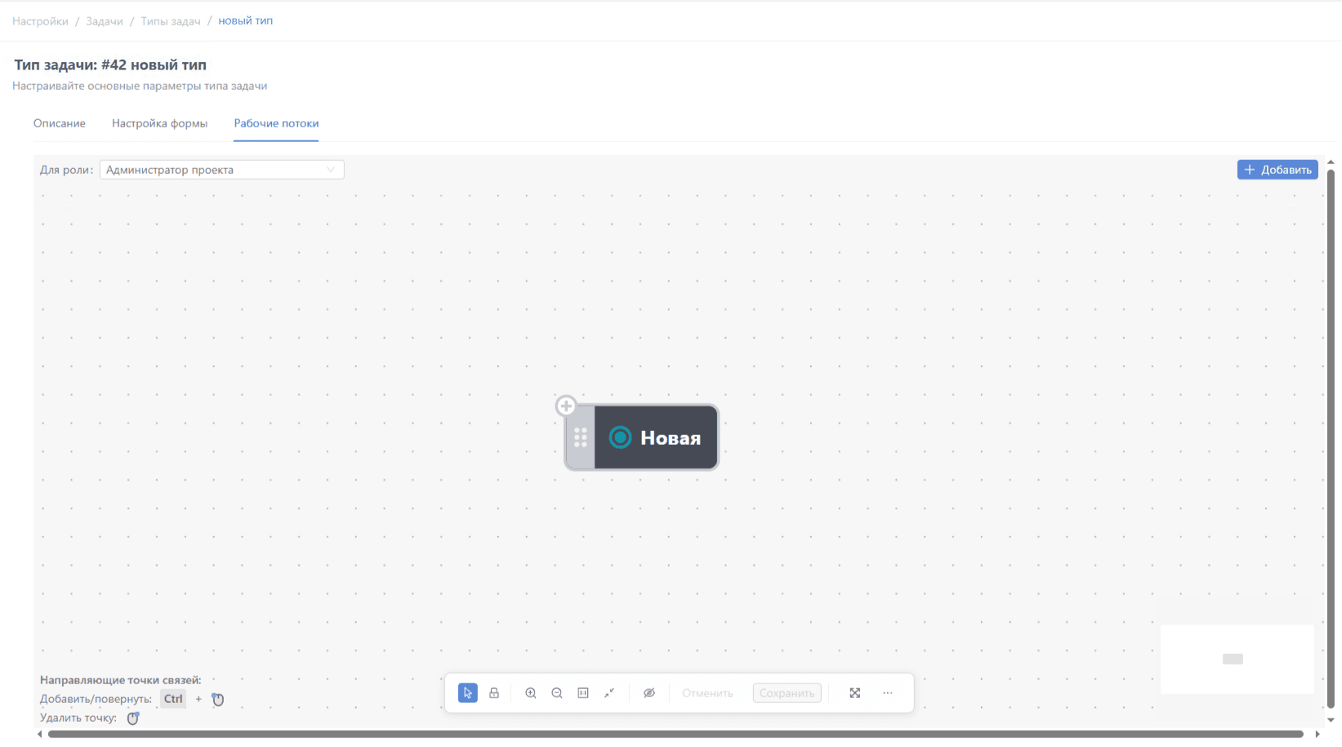The image size is (1342, 747).
Task: Enter fullscreen mode for canvas
Action: [x=855, y=693]
